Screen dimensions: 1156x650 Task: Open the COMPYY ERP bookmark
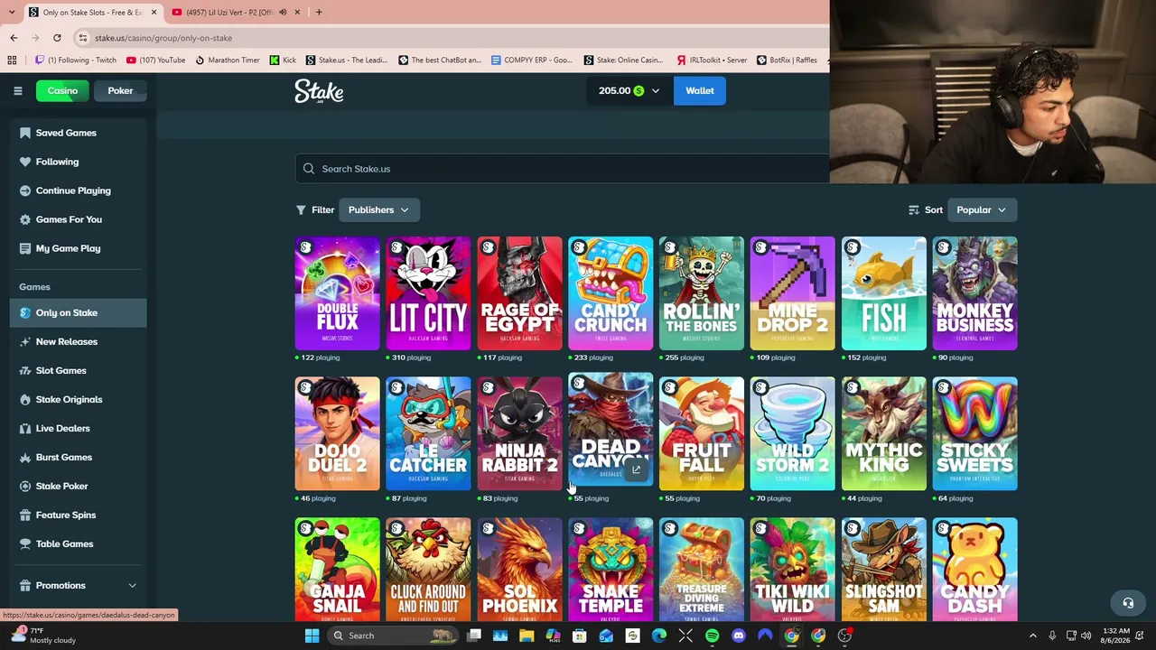coord(532,60)
